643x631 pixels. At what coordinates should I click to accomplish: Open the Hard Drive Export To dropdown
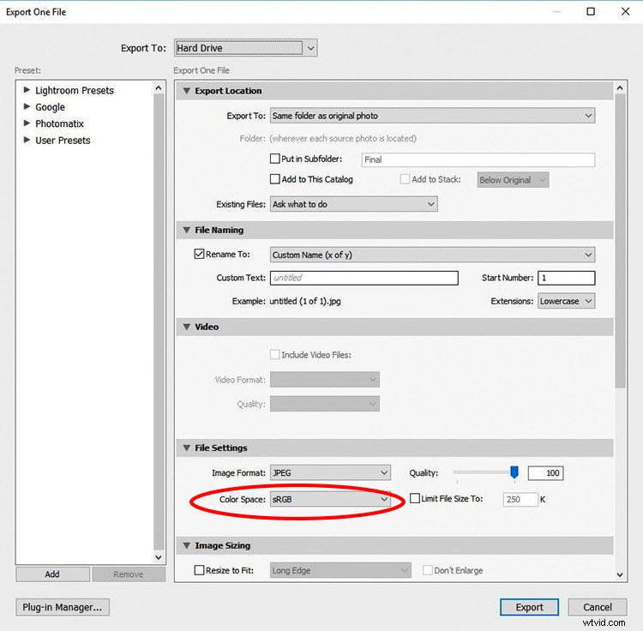click(x=245, y=49)
